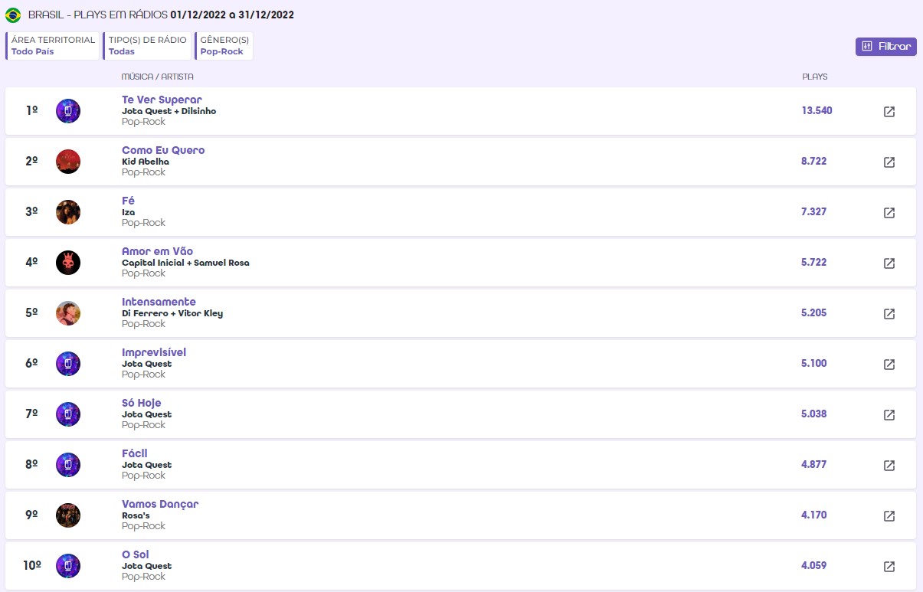Viewport: 923px width, 592px height.
Task: Click the 5.722 plays count
Action: pos(814,262)
